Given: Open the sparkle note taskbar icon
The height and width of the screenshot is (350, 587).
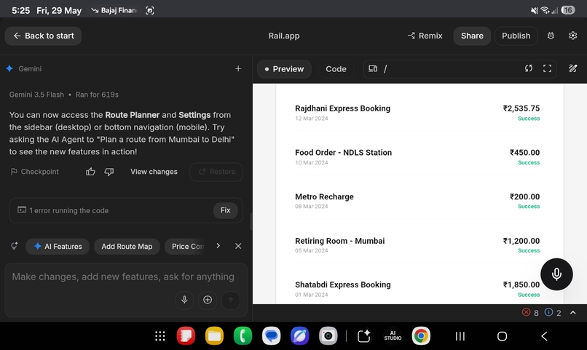Looking at the screenshot, I should pyautogui.click(x=364, y=335).
